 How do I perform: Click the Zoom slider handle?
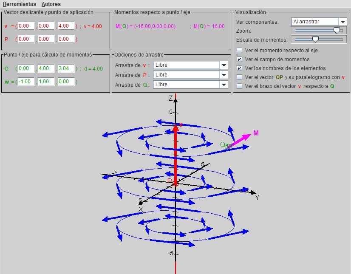[337, 31]
